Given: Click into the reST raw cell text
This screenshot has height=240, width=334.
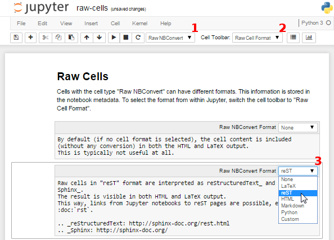Looking at the screenshot, I should click(x=166, y=206).
